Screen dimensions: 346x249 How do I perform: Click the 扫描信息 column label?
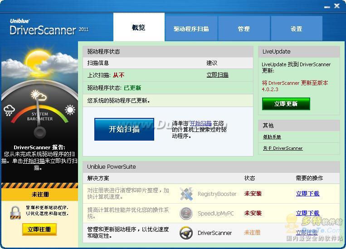click(x=98, y=63)
